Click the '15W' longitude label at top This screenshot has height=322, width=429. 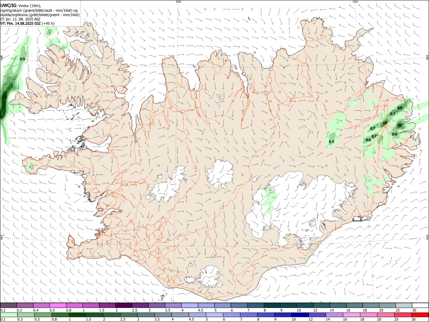point(355,2)
